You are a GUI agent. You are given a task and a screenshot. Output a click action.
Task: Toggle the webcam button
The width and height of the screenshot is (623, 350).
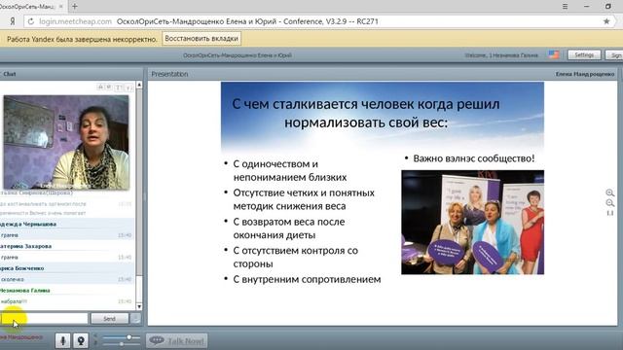pos(81,341)
